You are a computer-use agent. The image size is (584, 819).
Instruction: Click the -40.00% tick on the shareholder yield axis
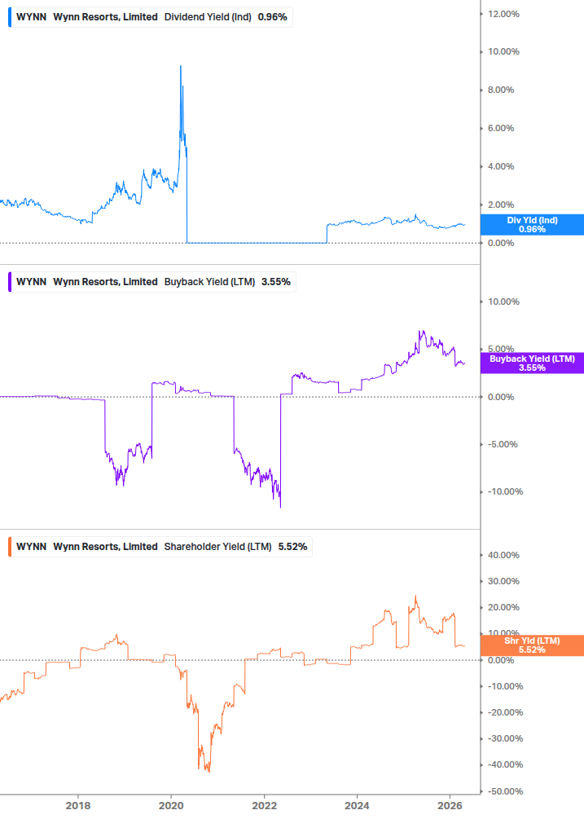click(x=505, y=764)
